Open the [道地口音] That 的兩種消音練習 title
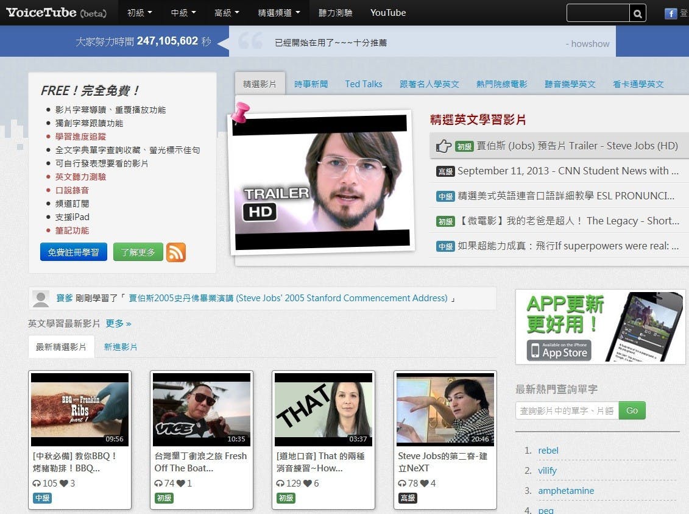The height and width of the screenshot is (514, 689). [x=320, y=462]
